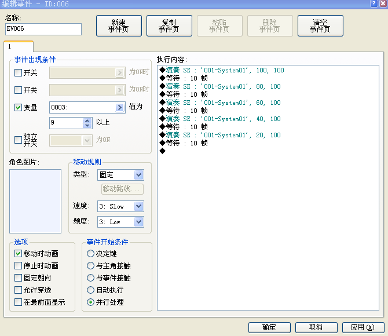Enable the first 开关 condition checkbox

pyautogui.click(x=18, y=73)
